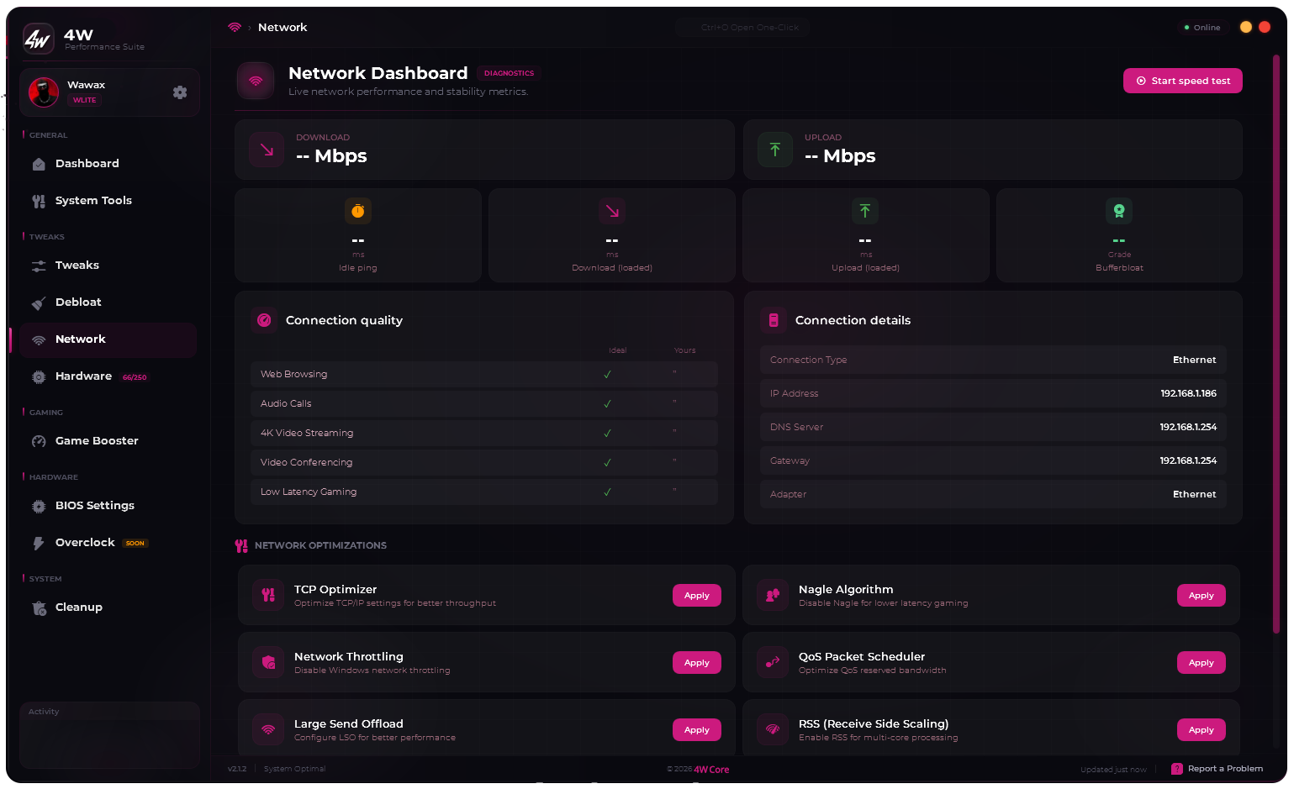The height and width of the screenshot is (789, 1294).
Task: Select the Web Browsing quality row
Action: 484,375
